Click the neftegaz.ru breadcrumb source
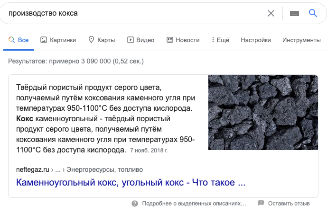Screen dimensions: 327x222 [x=33, y=170]
